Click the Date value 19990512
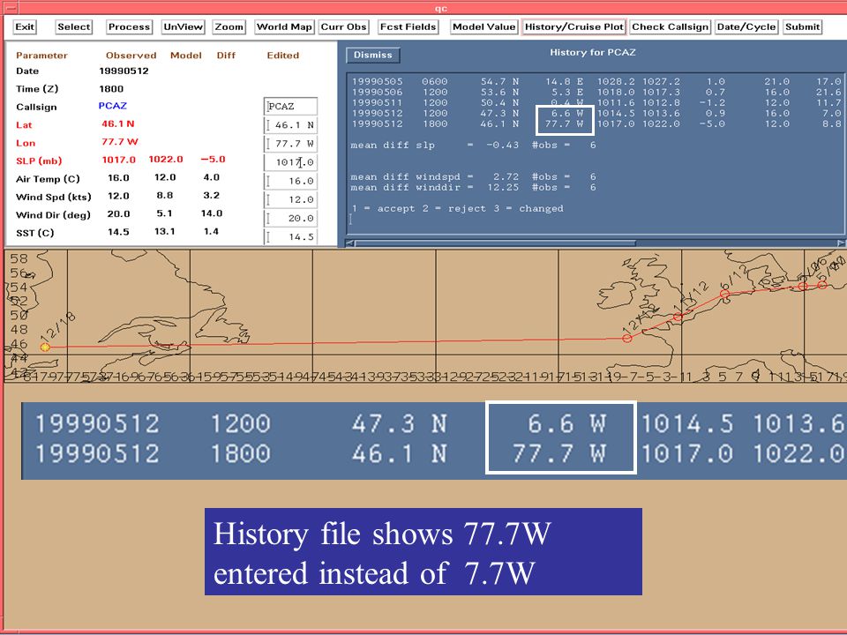847x635 pixels. click(124, 71)
